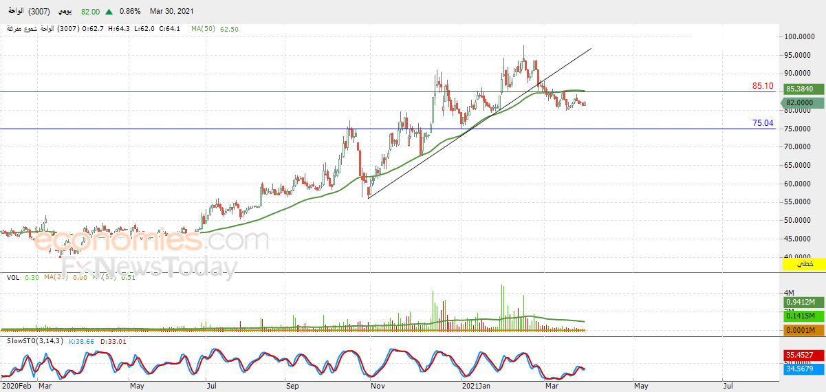Click the L:62.0 low value

point(146,29)
